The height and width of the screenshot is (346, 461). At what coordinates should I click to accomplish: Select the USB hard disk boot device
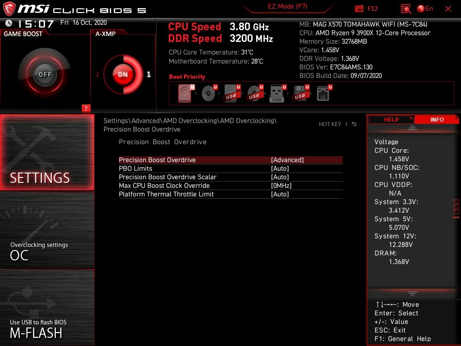pos(231,93)
